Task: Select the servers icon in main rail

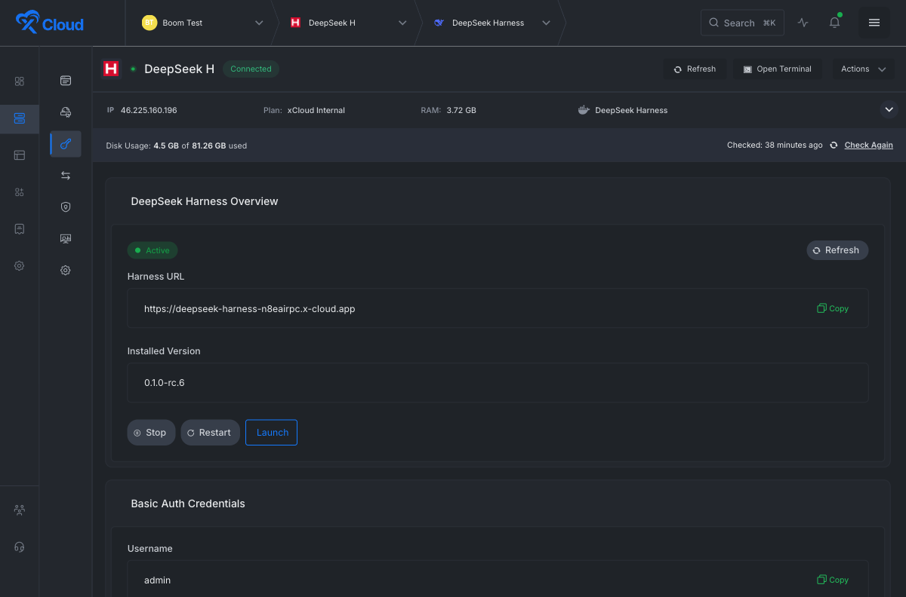Action: click(20, 118)
